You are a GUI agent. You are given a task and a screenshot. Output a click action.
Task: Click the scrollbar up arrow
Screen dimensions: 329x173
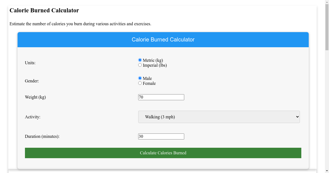(x=327, y=2)
